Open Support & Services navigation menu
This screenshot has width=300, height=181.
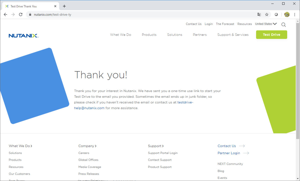(233, 35)
